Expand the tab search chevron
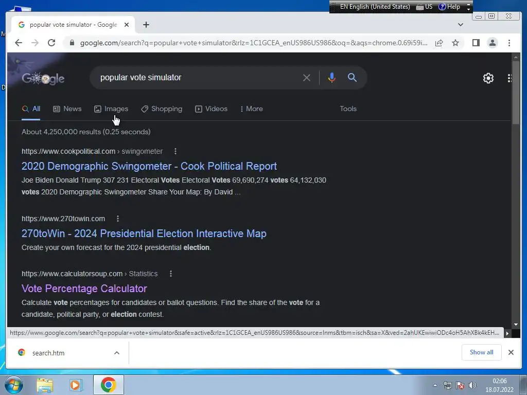 pos(461,25)
